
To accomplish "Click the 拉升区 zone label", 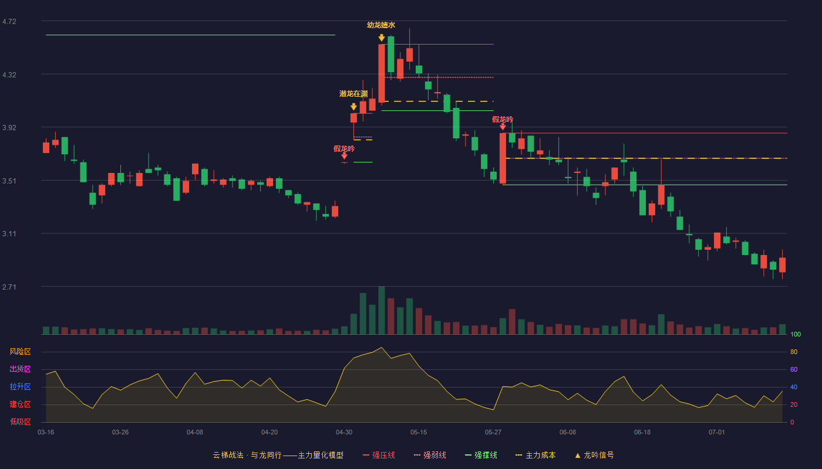I will (x=21, y=387).
